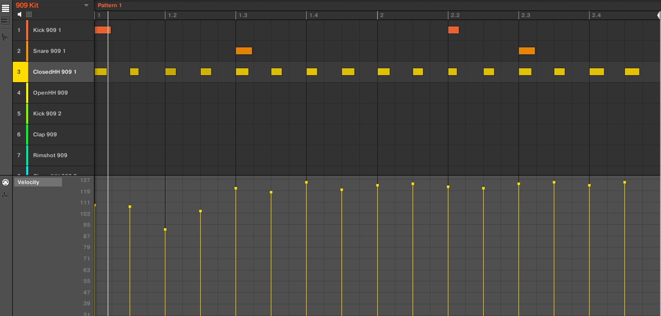Click the velocity handle at position 1.3

point(236,188)
